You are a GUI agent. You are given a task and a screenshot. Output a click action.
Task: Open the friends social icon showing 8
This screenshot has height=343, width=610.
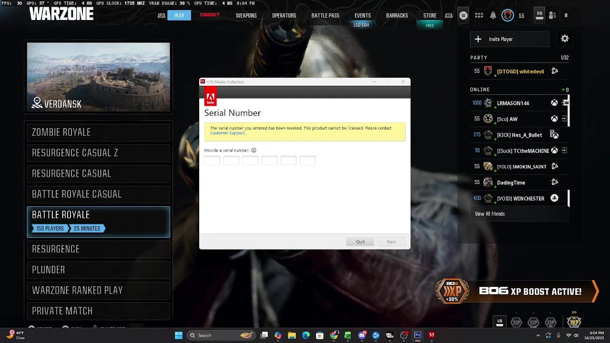click(x=553, y=16)
